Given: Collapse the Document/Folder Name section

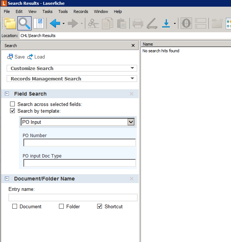Looking at the screenshot, I should [7, 179].
